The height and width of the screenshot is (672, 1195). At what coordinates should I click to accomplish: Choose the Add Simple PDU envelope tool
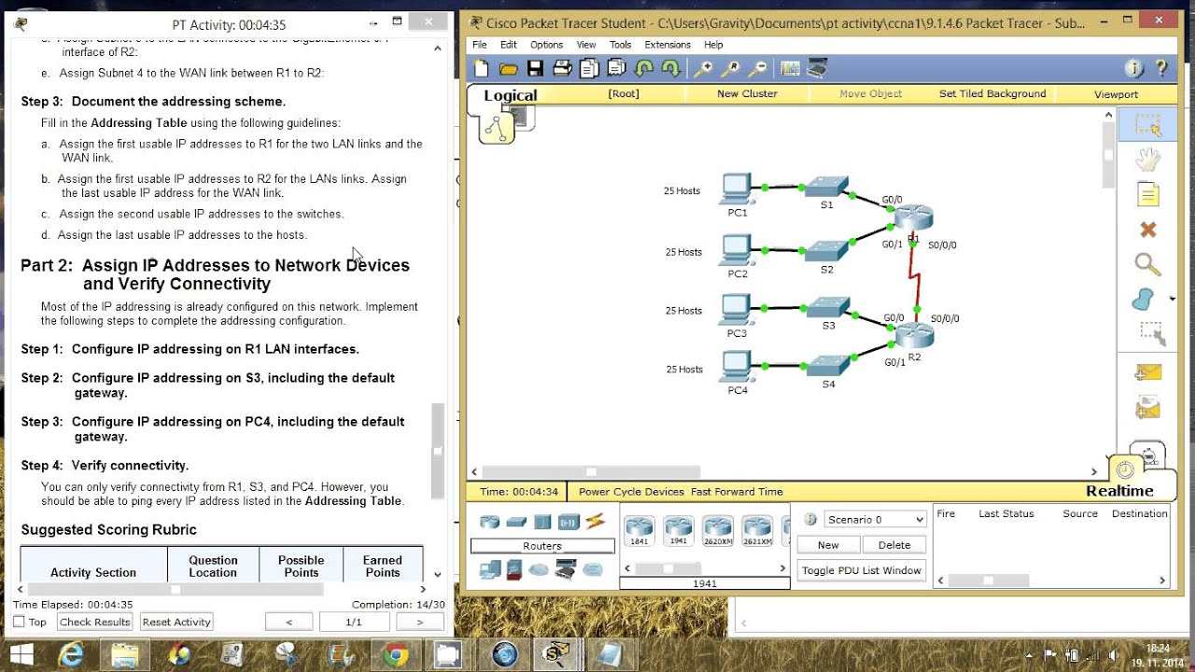(1147, 372)
